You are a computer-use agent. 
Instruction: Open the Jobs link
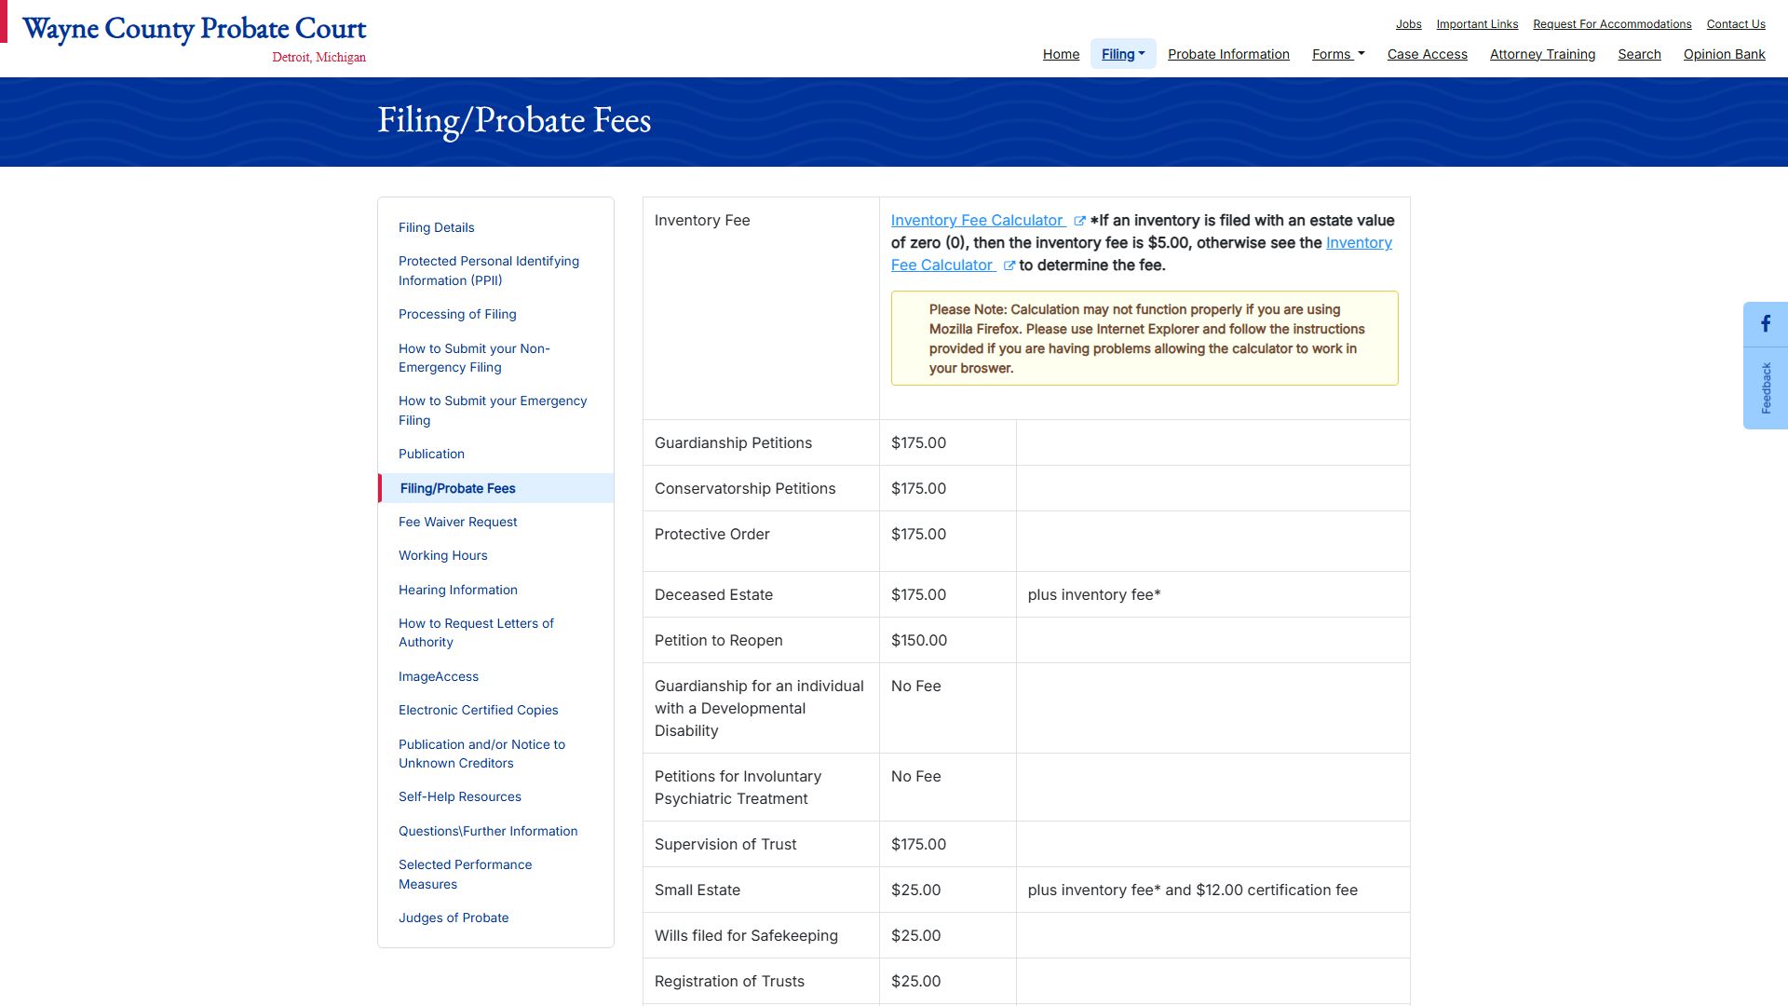1408,24
